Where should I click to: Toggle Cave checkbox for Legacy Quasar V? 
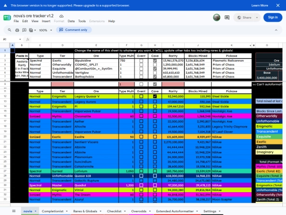pyautogui.click(x=155, y=96)
